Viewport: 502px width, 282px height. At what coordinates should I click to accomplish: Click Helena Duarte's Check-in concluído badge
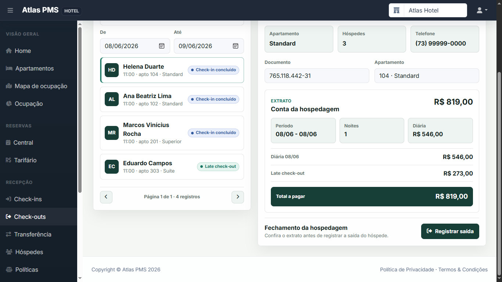pyautogui.click(x=214, y=70)
